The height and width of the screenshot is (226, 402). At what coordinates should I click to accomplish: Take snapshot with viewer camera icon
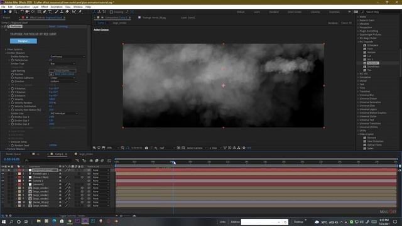(146, 148)
